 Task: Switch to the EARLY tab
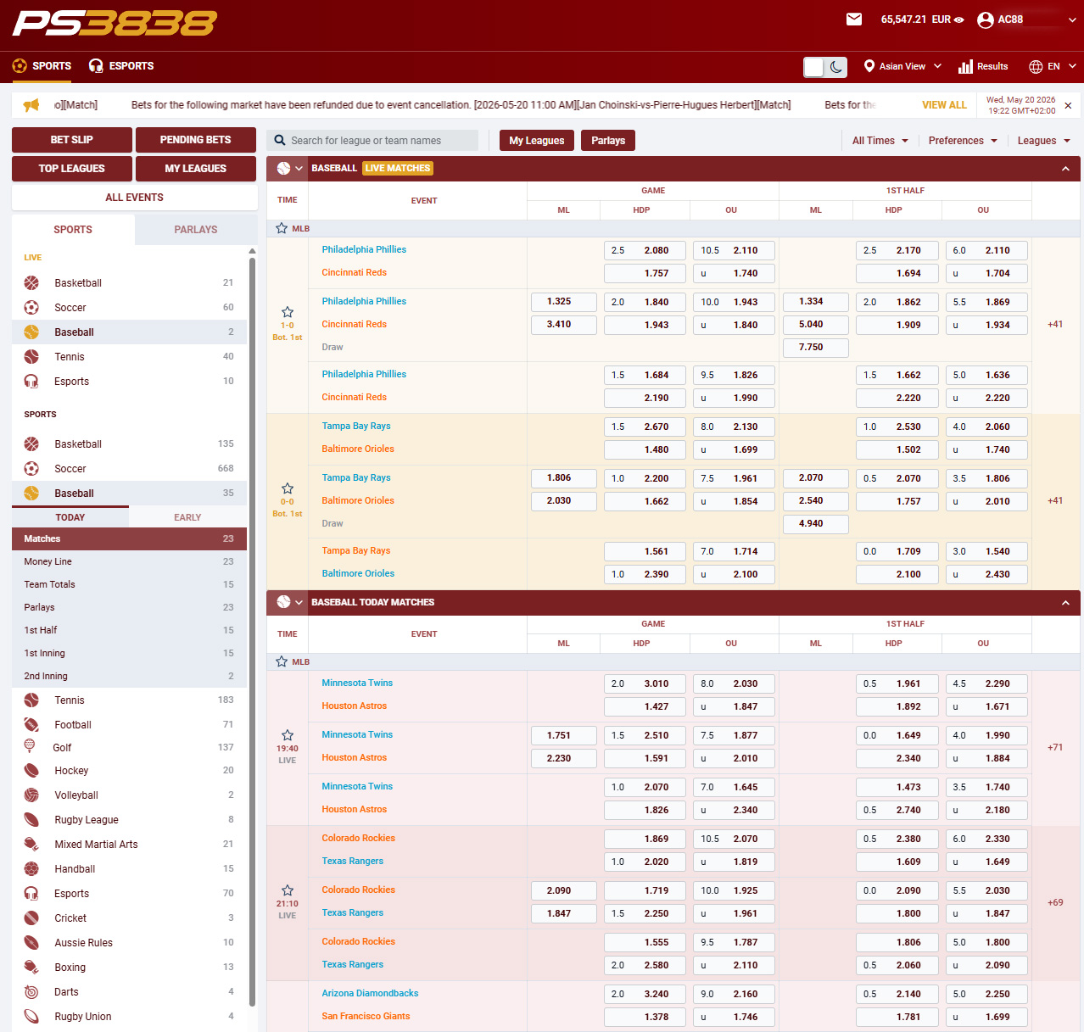pos(187,517)
